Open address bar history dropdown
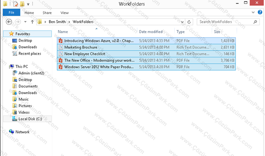Screen dimensions: 265x156 [182, 22]
